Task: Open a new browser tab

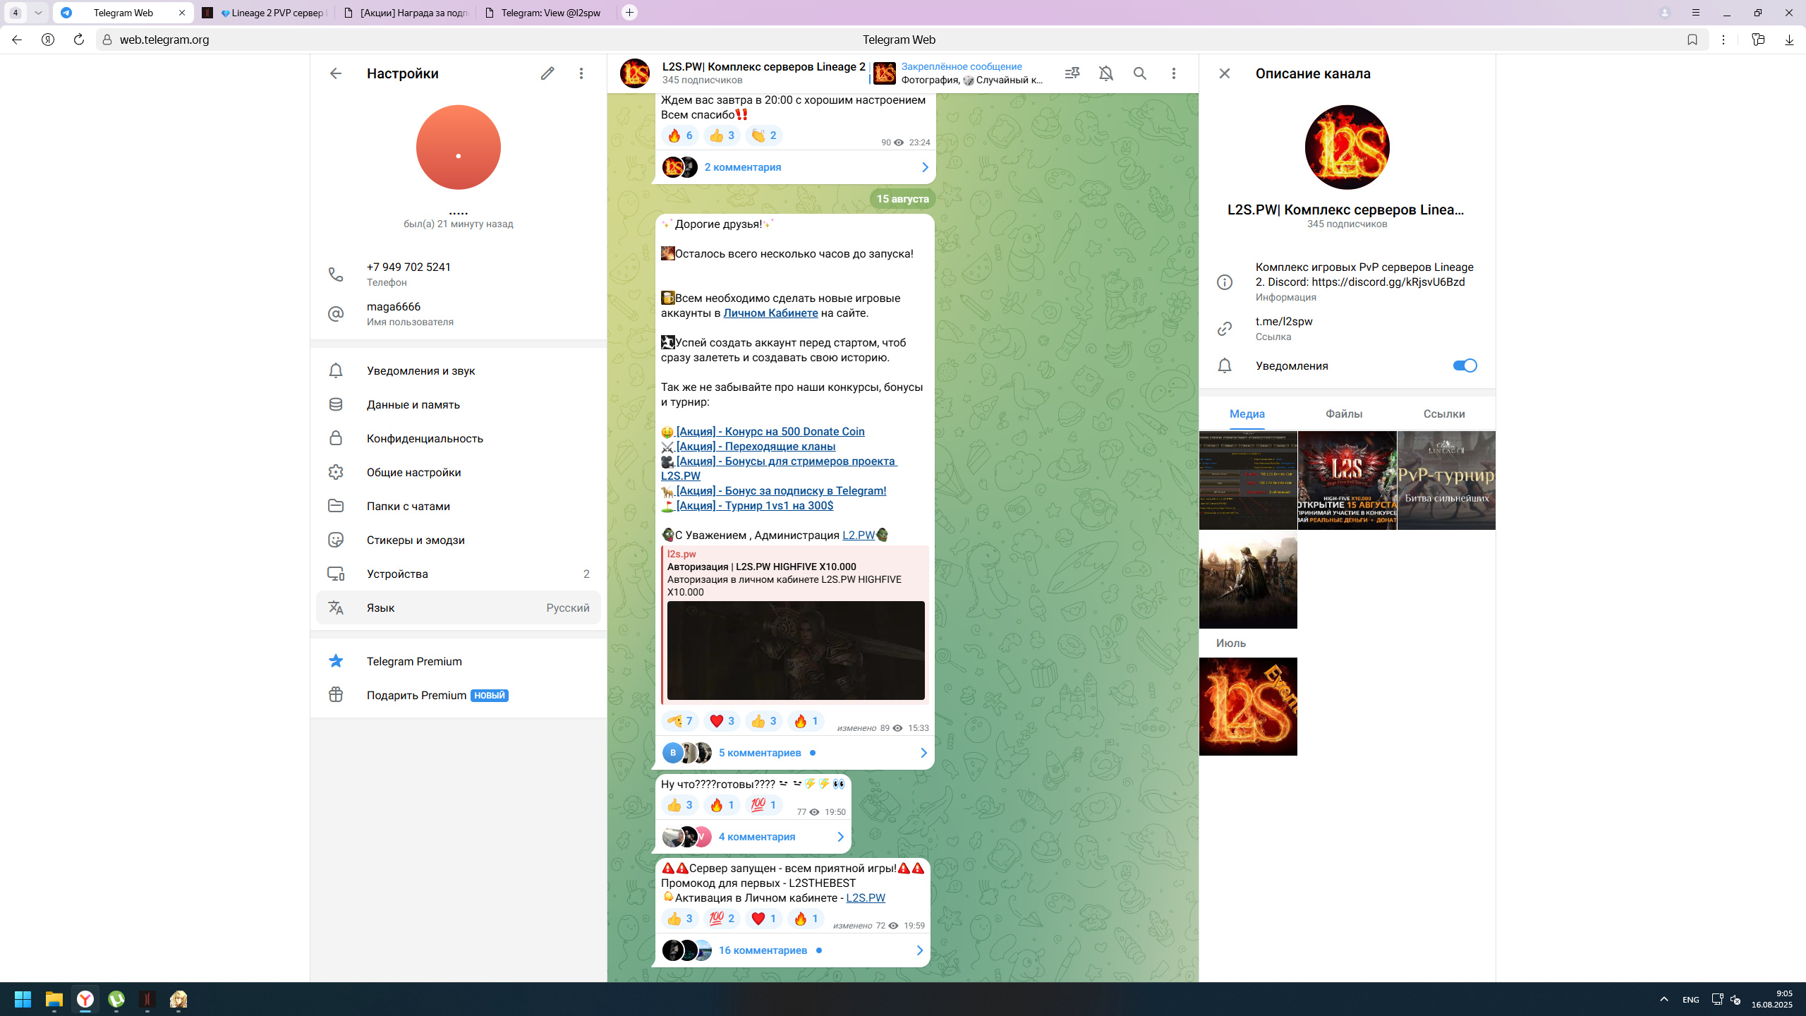Action: (630, 13)
